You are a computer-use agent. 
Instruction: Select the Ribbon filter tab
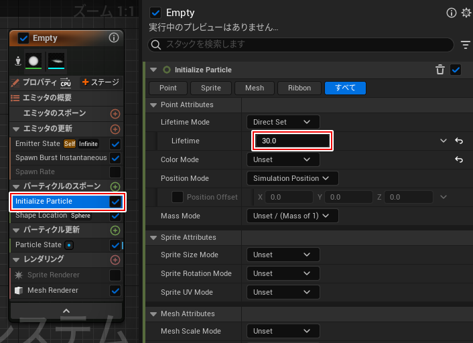pos(299,88)
